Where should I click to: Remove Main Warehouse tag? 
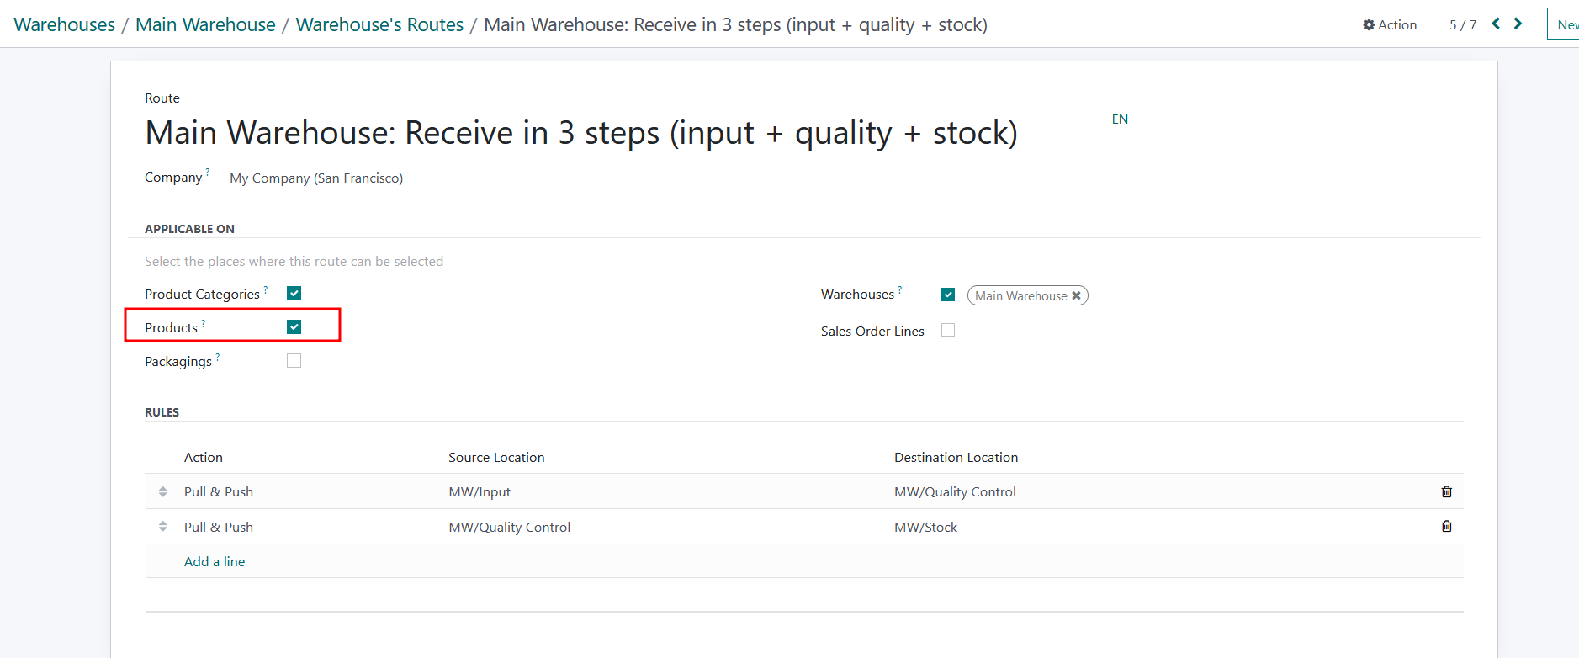pos(1076,296)
